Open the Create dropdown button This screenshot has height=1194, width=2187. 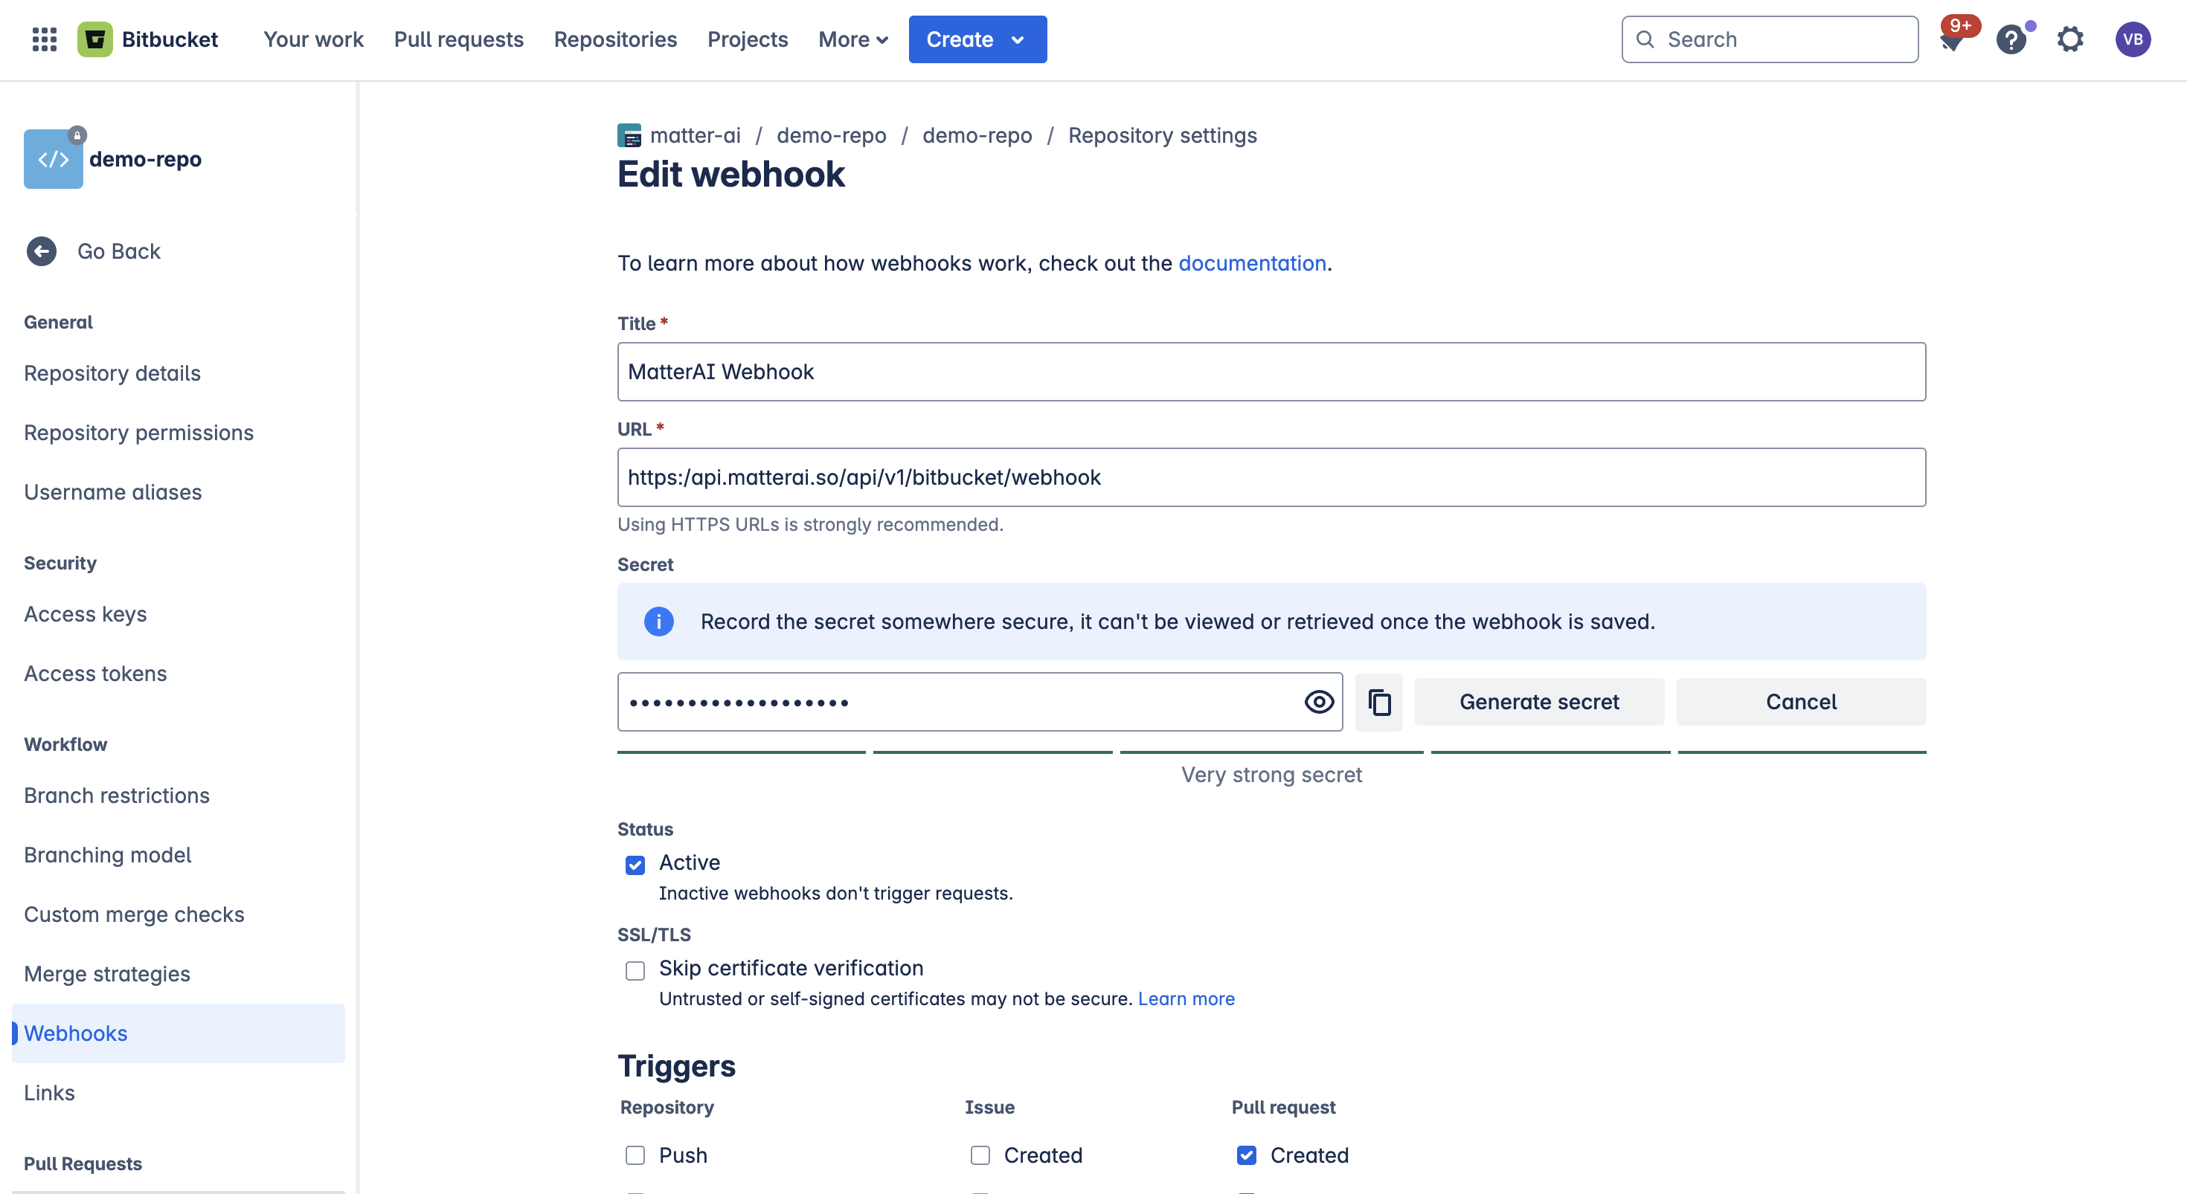point(977,40)
